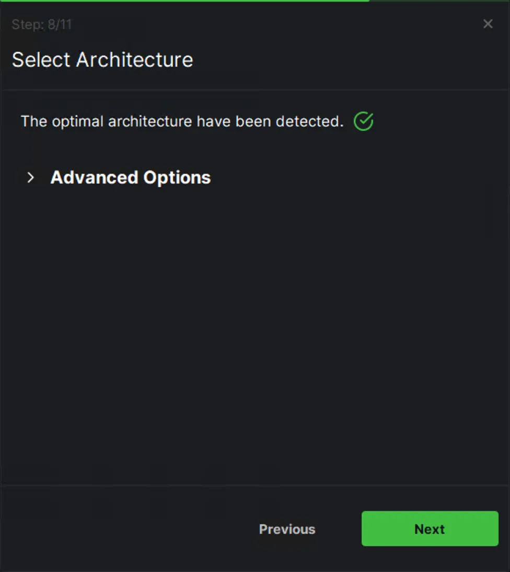The height and width of the screenshot is (572, 510).
Task: Click the optimal architecture detected message
Action: click(x=182, y=121)
